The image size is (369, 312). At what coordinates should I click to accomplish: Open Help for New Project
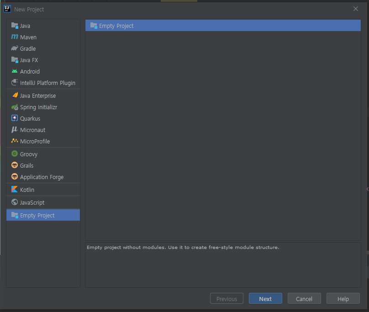(x=343, y=298)
